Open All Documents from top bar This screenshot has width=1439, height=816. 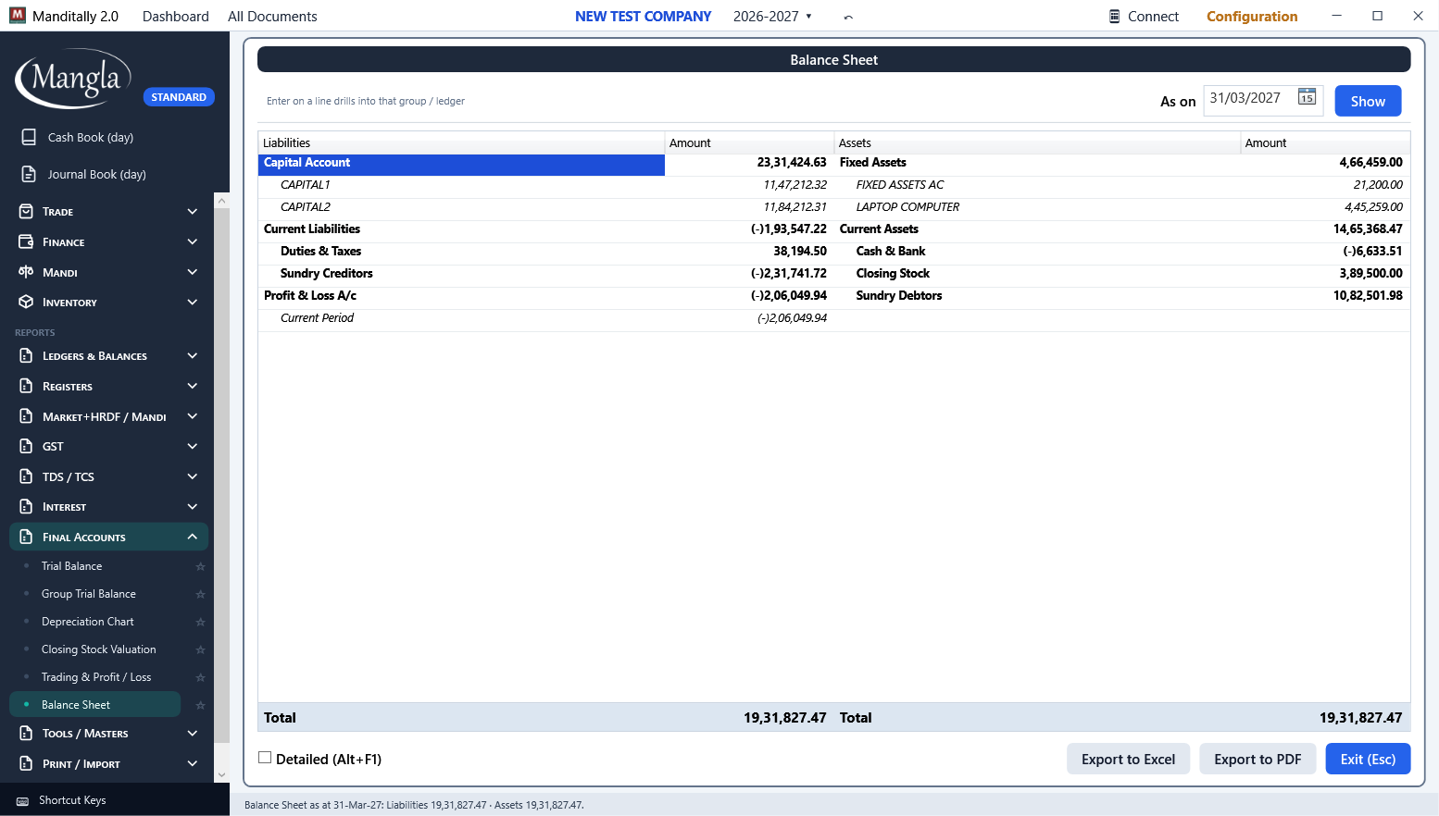(272, 17)
